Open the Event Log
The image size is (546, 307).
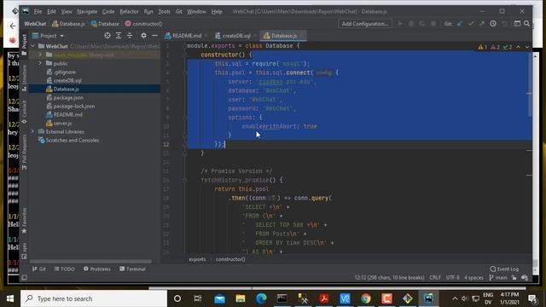504,269
